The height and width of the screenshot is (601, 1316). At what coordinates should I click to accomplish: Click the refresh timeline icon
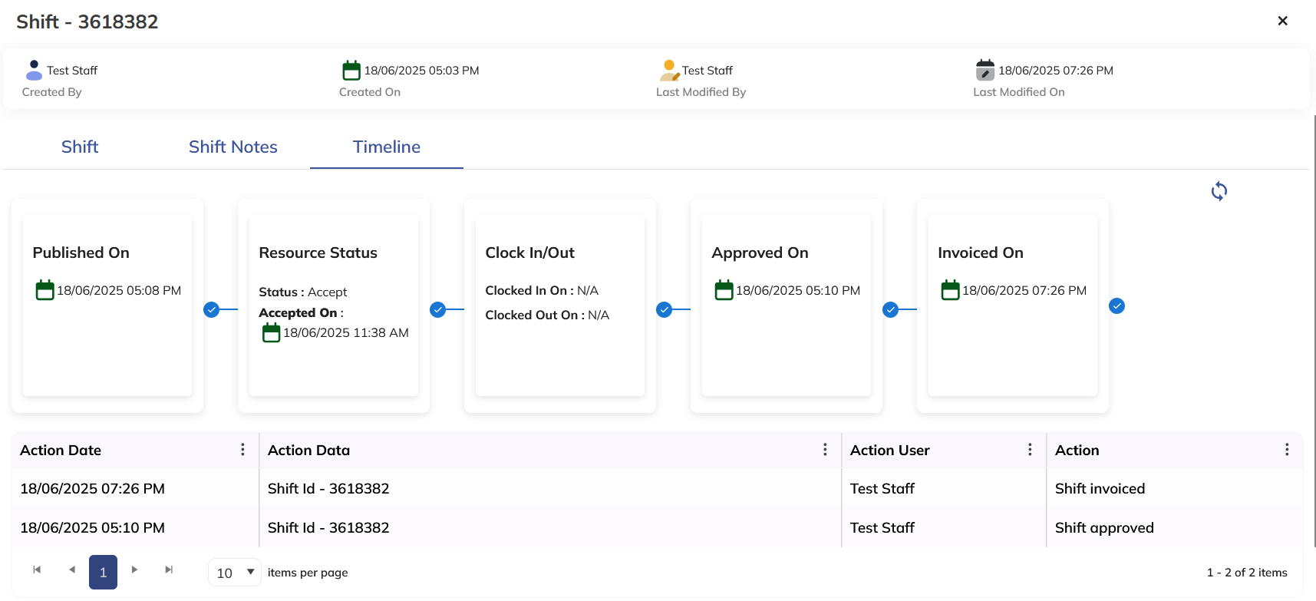pos(1219,191)
